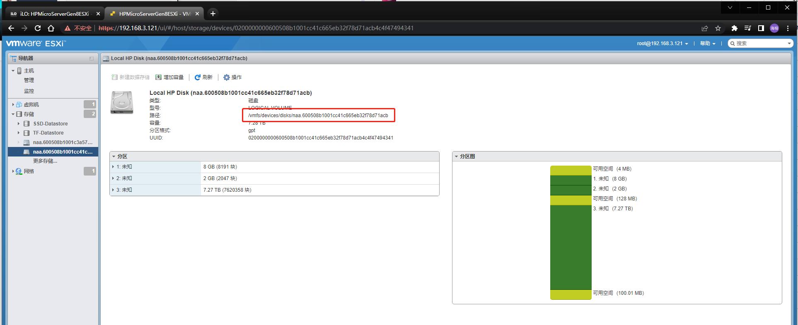Select the naa.600508b1001c3a57 device
Image resolution: width=798 pixels, height=325 pixels.
point(63,142)
